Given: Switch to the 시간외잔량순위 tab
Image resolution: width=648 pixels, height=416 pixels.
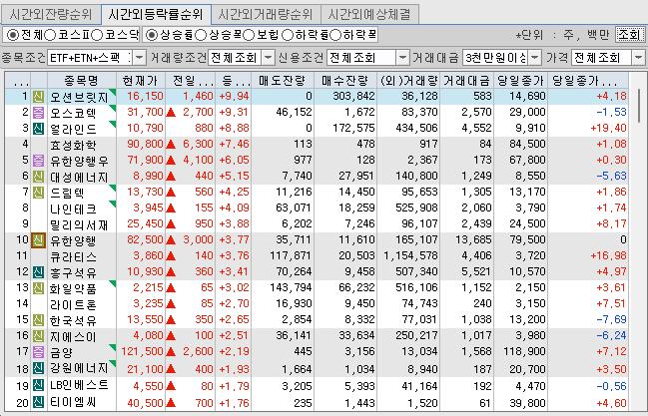Looking at the screenshot, I should pyautogui.click(x=51, y=15).
